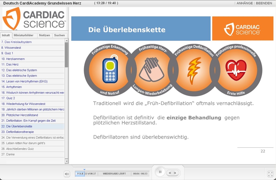
Task: Open slide 8. Wissenstest
Action: (x=32, y=48)
